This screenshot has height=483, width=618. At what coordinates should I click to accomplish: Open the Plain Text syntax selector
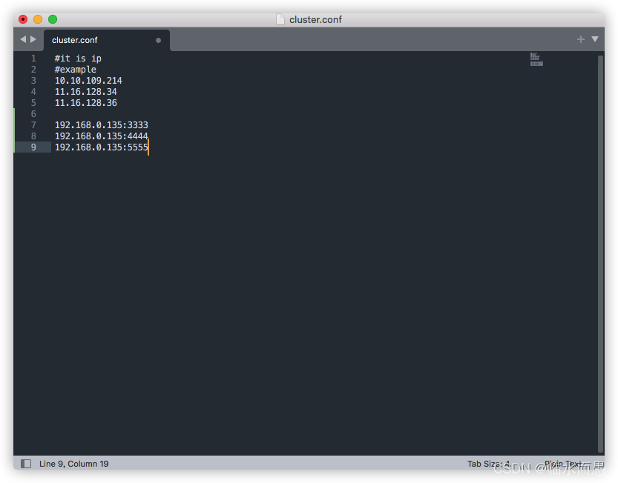[x=564, y=464]
